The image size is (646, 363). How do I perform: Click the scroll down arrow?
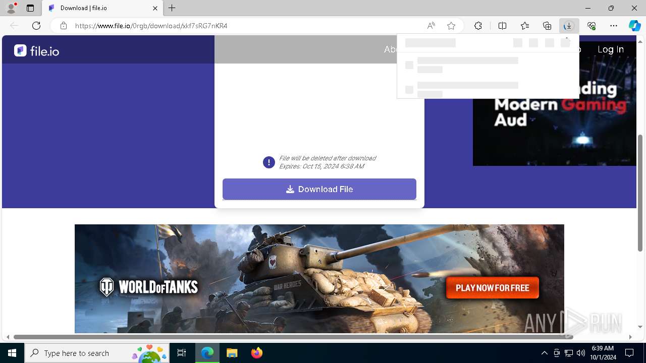tap(640, 327)
